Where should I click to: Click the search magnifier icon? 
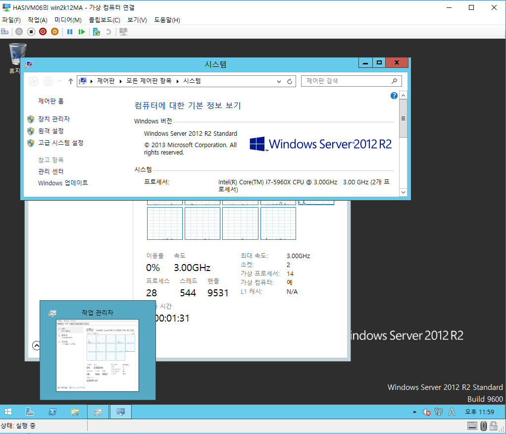point(394,81)
